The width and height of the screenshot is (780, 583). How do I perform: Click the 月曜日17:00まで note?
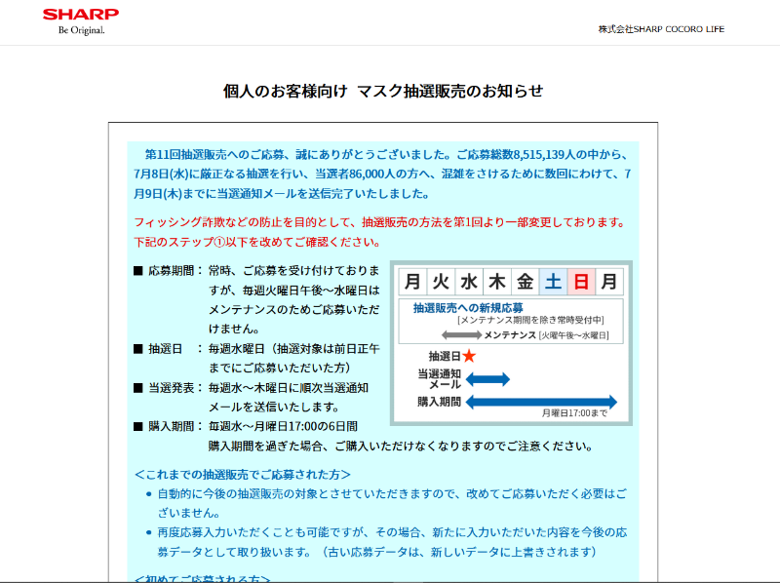(x=574, y=413)
